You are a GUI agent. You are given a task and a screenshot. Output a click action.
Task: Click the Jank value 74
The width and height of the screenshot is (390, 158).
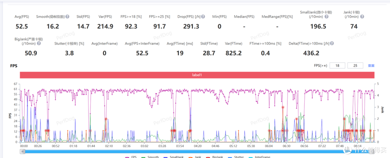pyautogui.click(x=354, y=26)
